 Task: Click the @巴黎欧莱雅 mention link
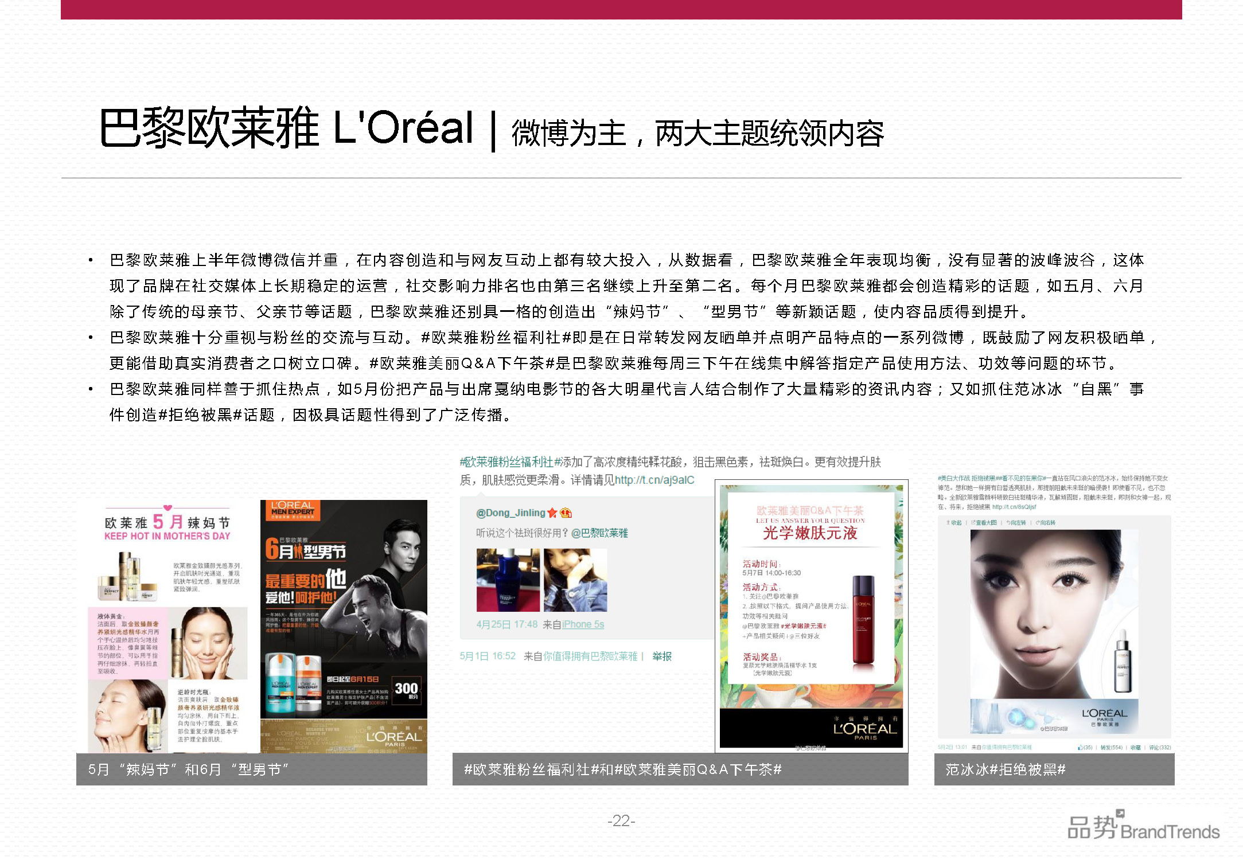599,534
